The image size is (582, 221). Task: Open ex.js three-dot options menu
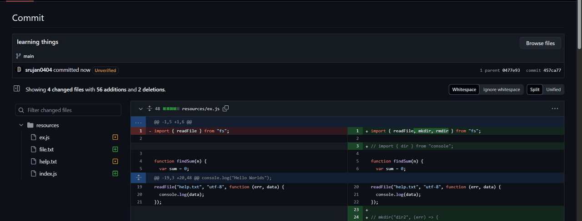(555, 108)
